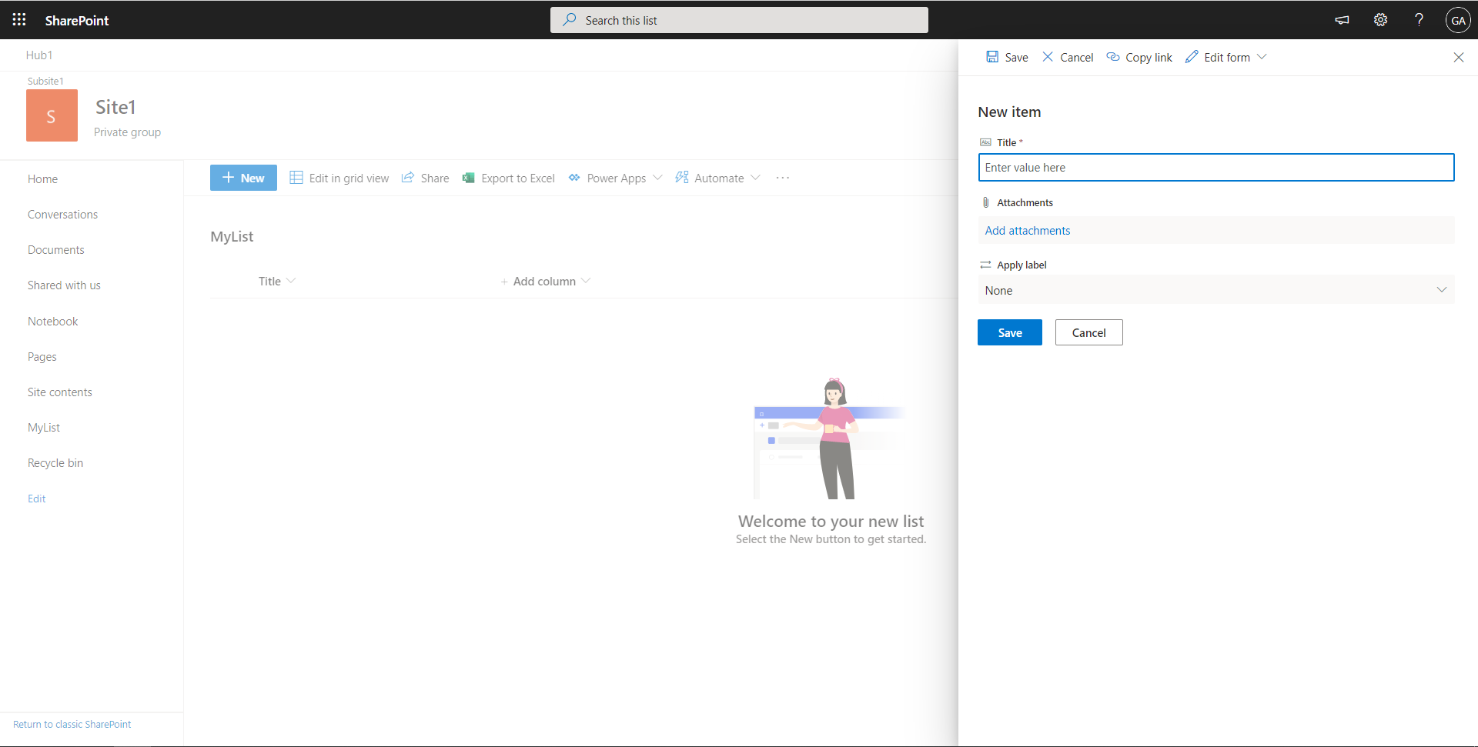1478x747 pixels.
Task: Open the Recycle bin
Action: tap(55, 463)
